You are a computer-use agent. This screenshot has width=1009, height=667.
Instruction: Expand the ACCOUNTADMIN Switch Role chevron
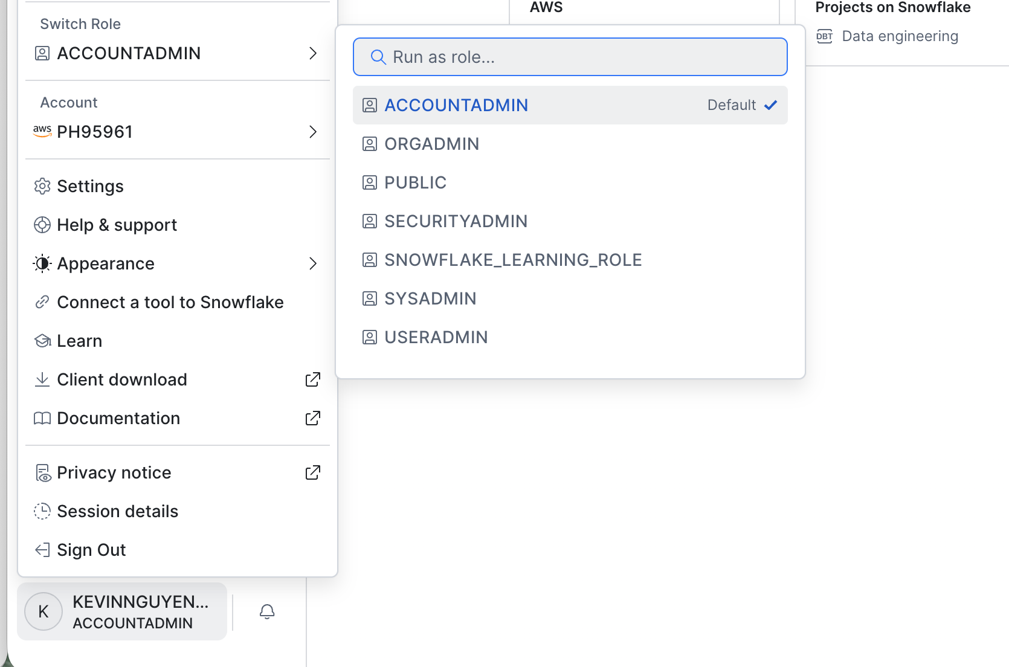click(x=313, y=53)
